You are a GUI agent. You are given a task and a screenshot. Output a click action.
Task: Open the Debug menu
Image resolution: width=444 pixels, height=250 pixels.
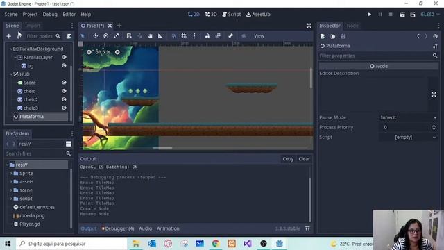pyautogui.click(x=50, y=15)
